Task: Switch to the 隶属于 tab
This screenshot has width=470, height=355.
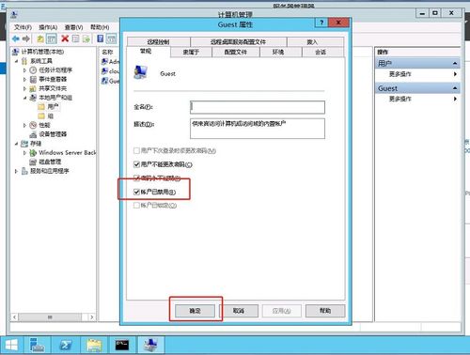Action: click(191, 53)
